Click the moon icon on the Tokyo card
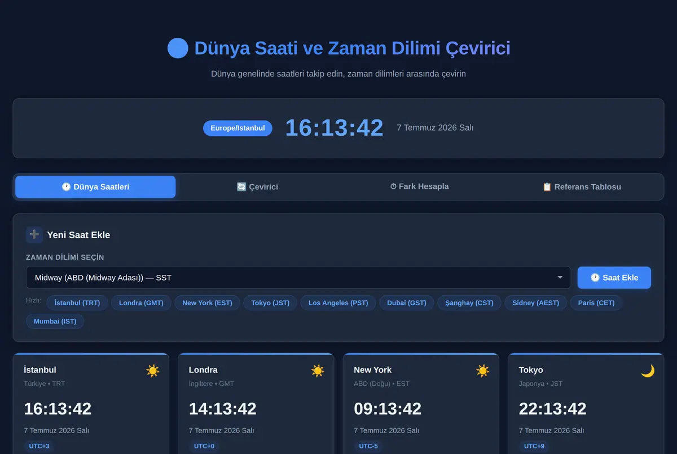 [648, 371]
